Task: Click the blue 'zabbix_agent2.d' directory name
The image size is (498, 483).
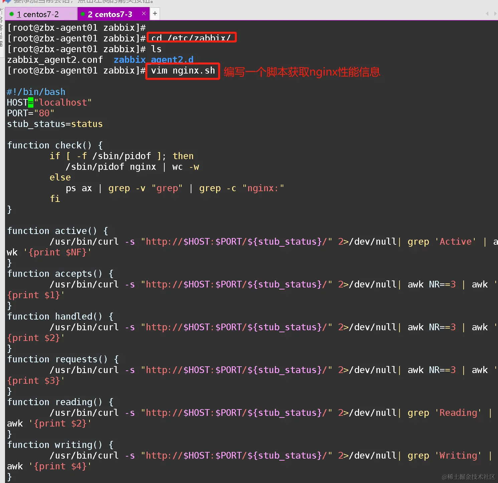Action: click(154, 60)
